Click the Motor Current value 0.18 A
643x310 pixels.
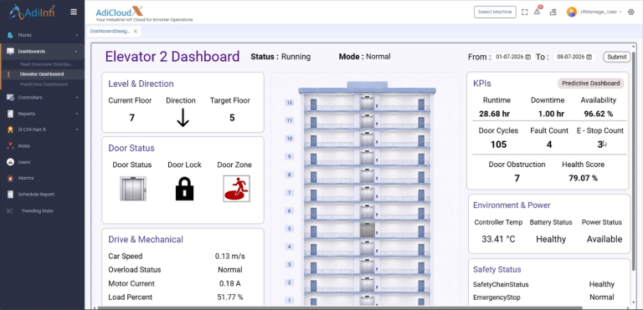(229, 283)
